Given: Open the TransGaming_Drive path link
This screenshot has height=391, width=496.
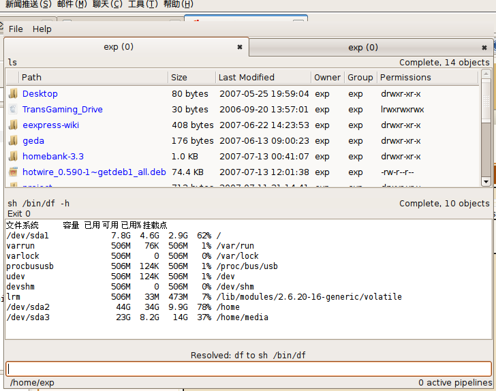Looking at the screenshot, I should (x=63, y=110).
